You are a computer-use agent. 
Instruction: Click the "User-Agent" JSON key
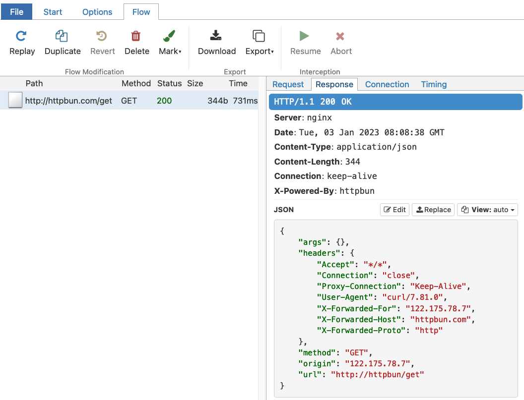click(345, 297)
